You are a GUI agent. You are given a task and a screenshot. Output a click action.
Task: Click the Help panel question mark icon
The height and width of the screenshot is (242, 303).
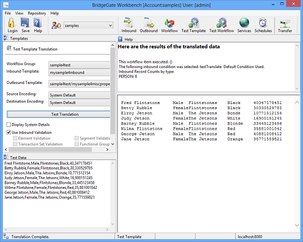(x=120, y=39)
